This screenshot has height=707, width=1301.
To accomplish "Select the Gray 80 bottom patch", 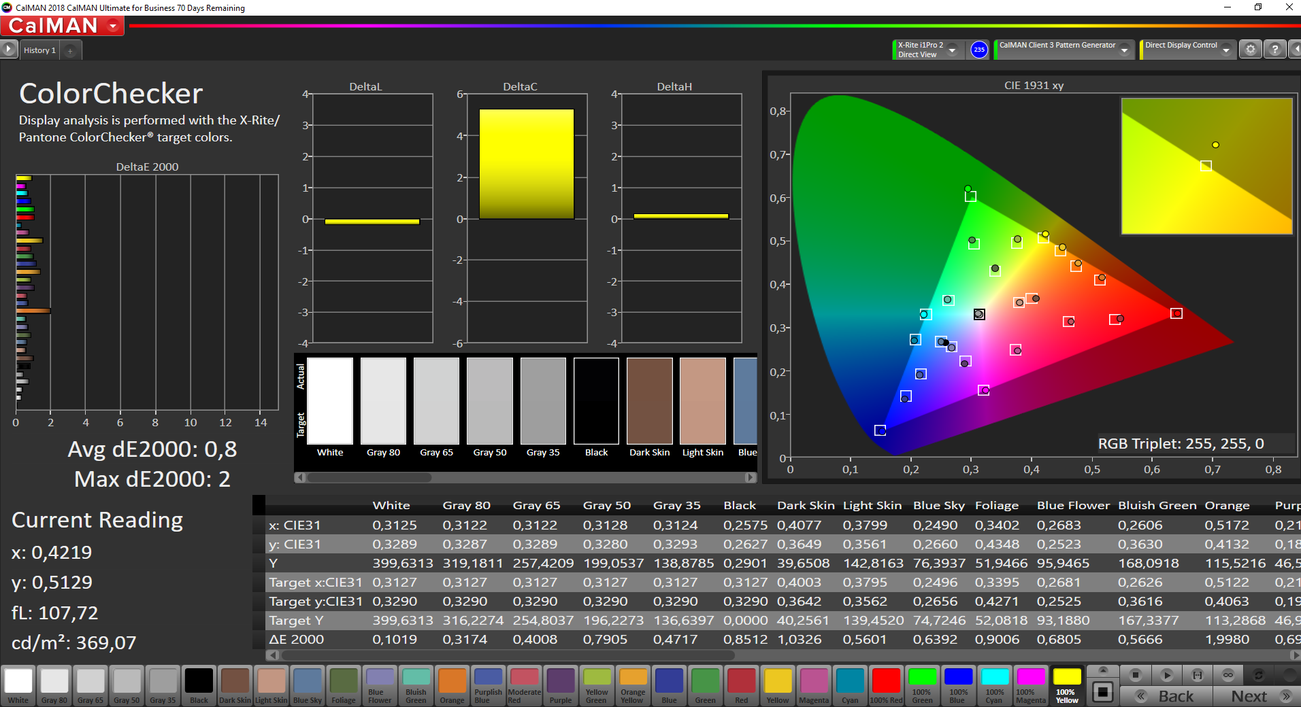I will pyautogui.click(x=54, y=685).
